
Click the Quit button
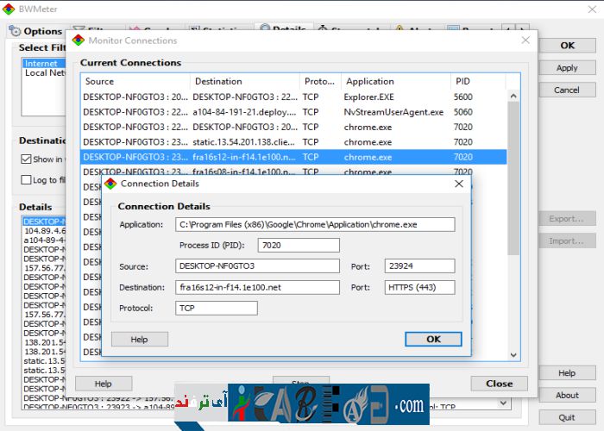point(567,418)
